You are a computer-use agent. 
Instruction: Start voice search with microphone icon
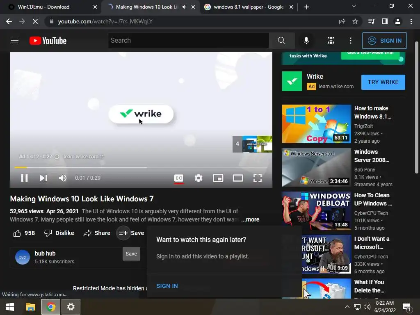pyautogui.click(x=306, y=41)
